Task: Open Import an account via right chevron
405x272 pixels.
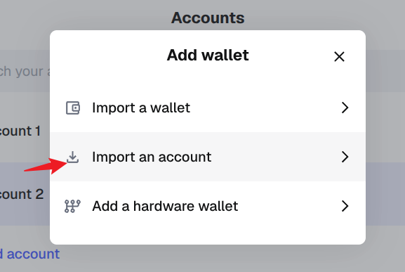Action: tap(345, 157)
